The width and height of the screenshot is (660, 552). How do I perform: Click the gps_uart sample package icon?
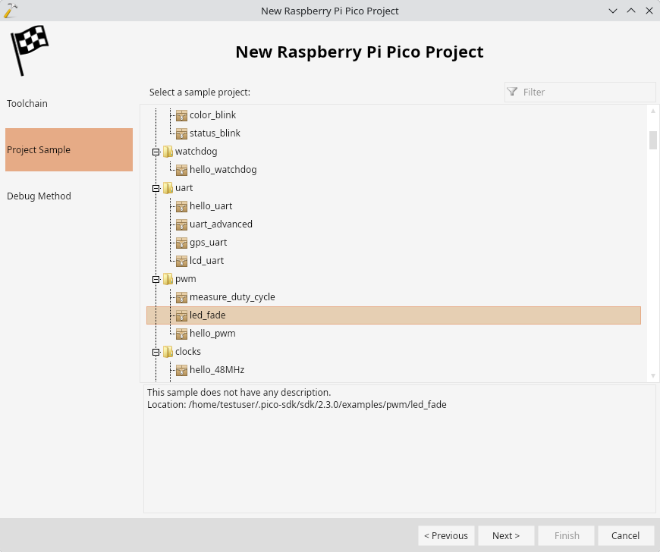(x=181, y=243)
